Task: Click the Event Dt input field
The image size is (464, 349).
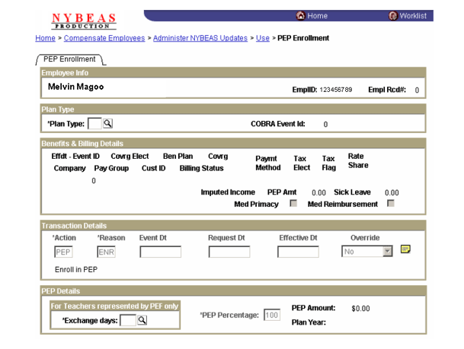Action: point(161,252)
